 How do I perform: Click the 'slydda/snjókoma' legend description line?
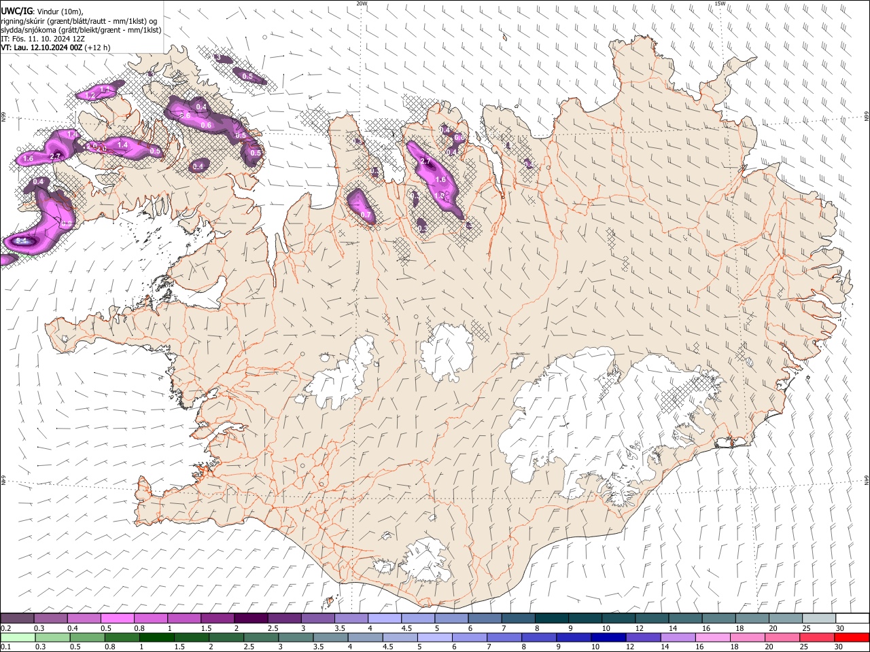[81, 30]
